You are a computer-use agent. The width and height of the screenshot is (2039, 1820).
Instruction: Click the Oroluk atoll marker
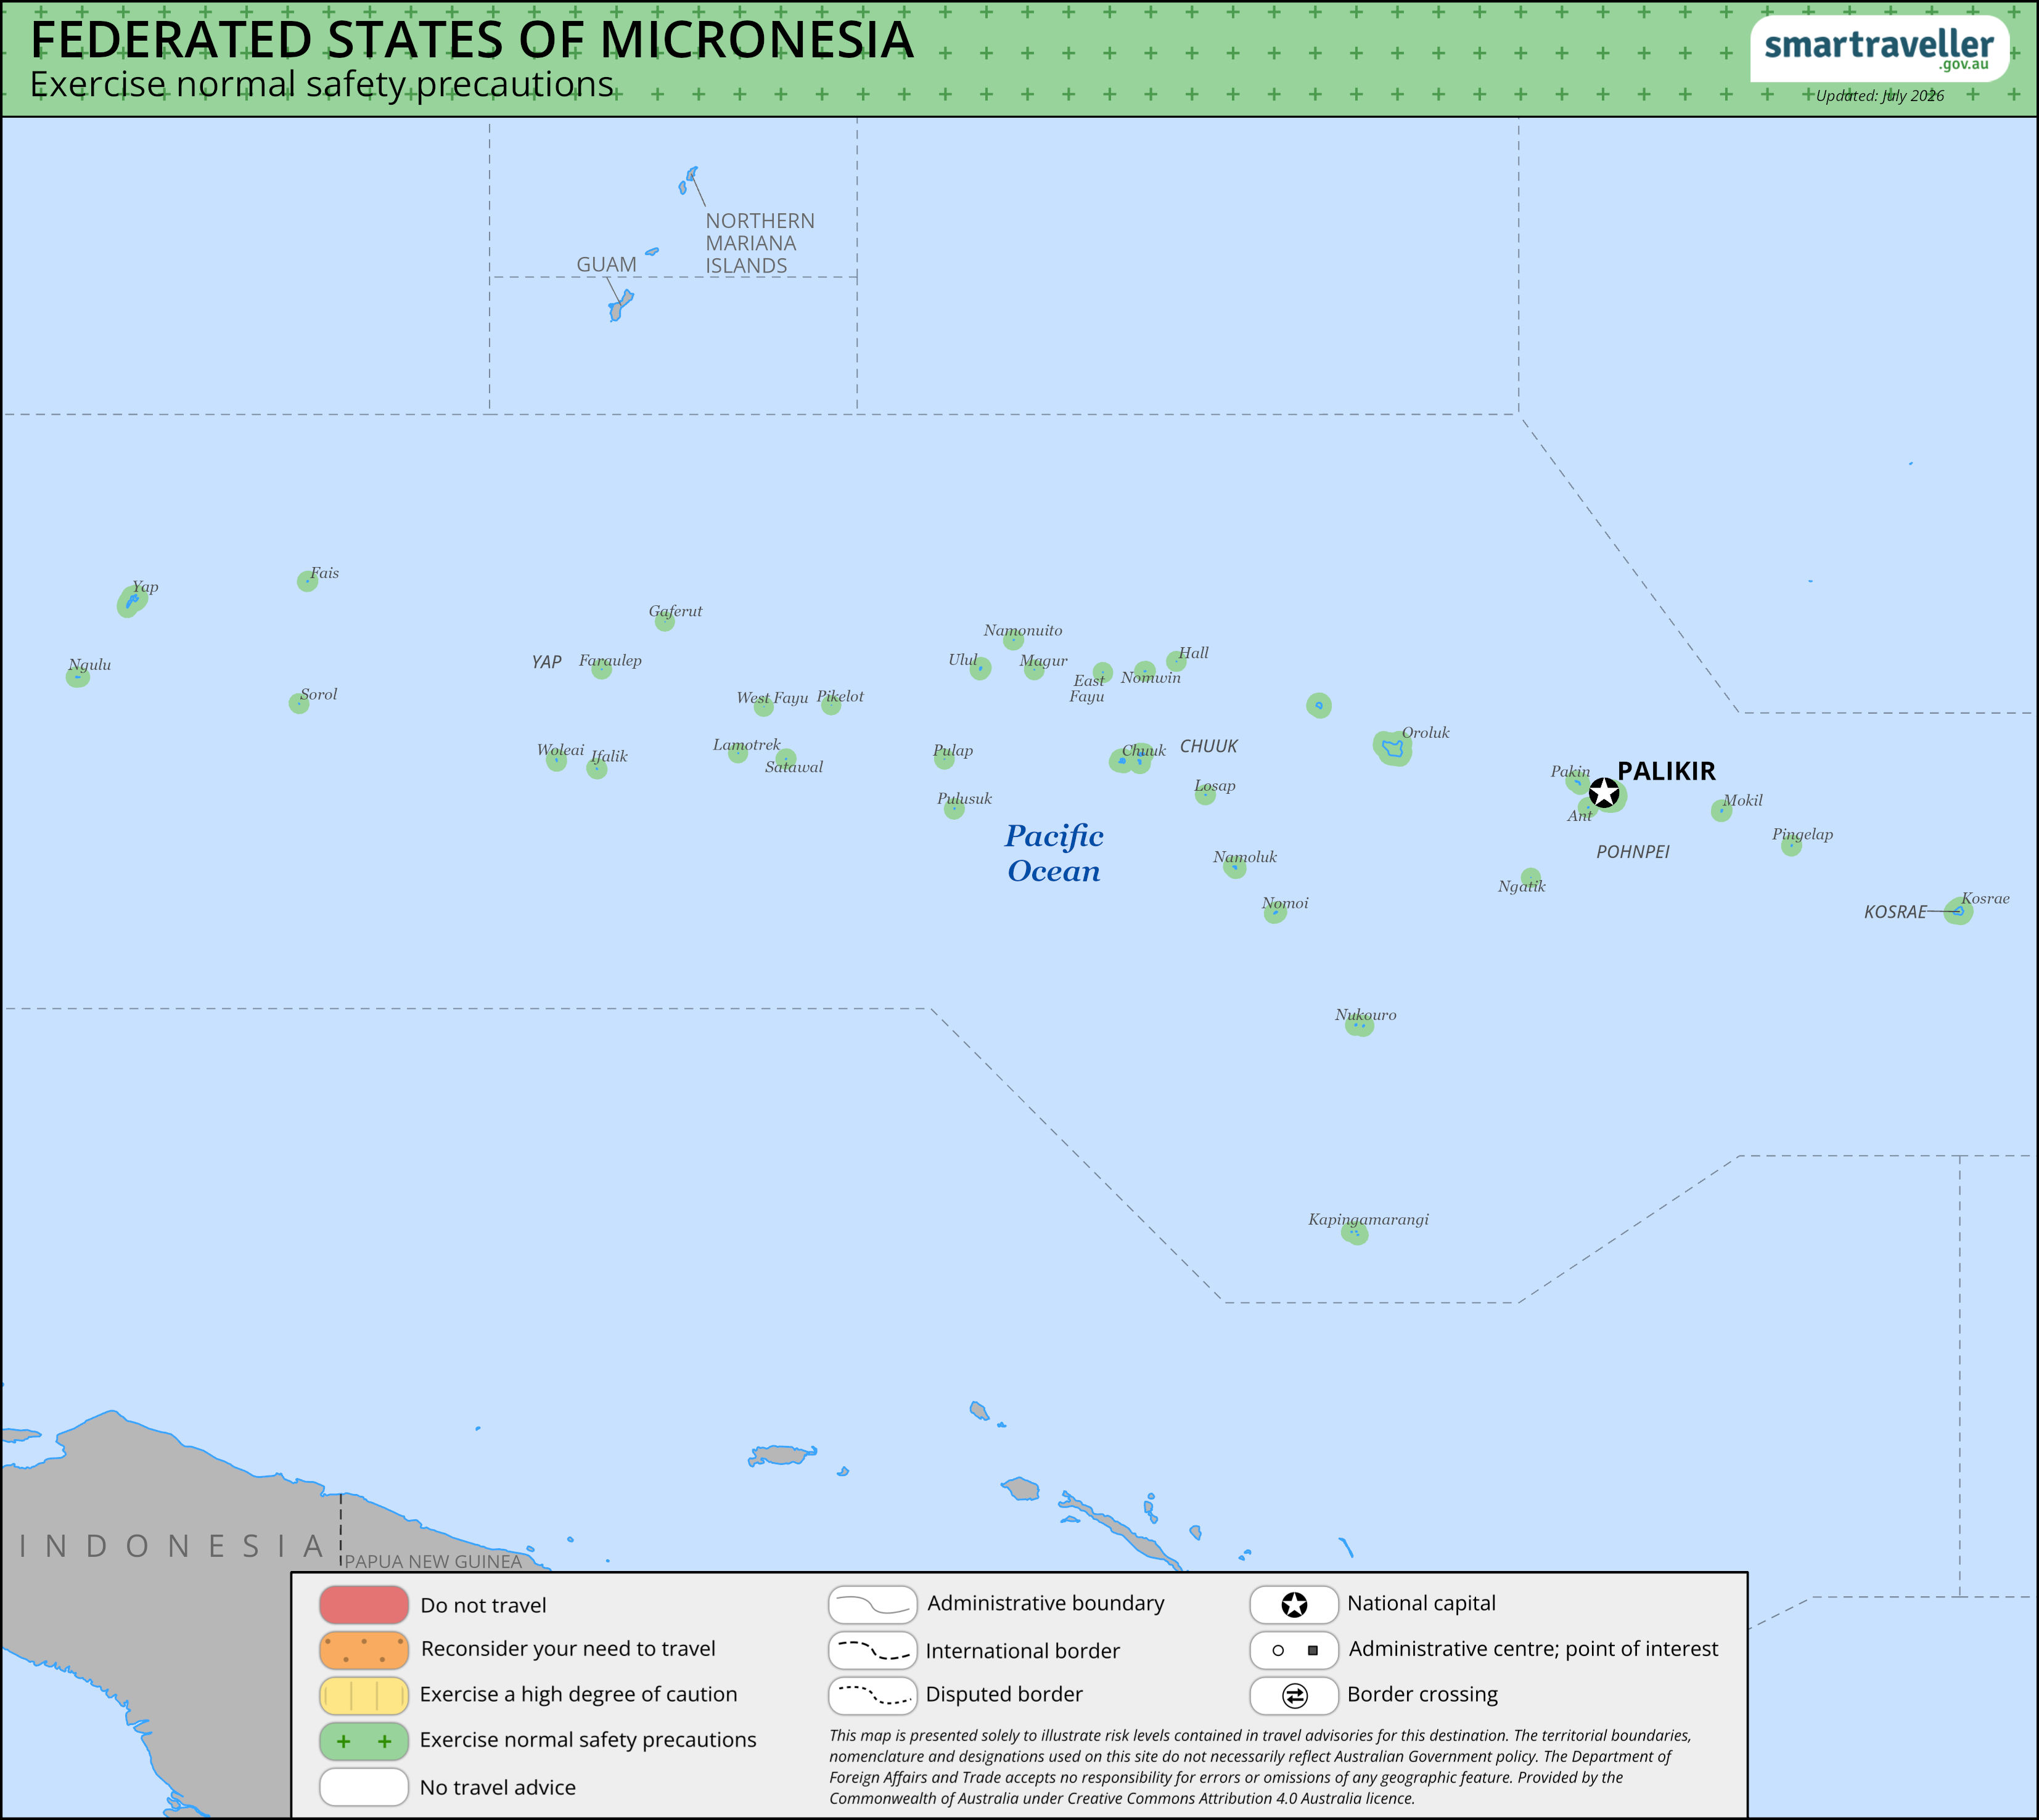[1392, 748]
